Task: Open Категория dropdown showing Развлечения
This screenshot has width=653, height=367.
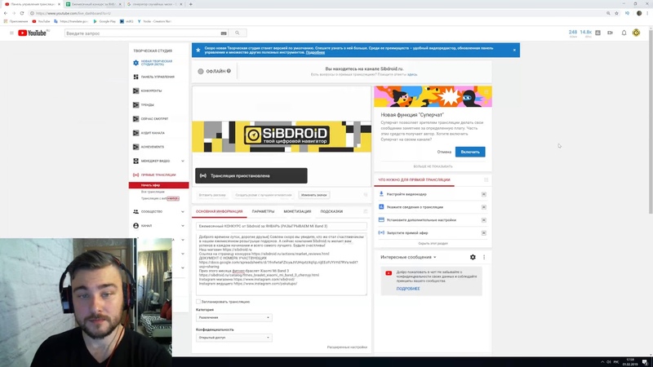Action: click(234, 317)
